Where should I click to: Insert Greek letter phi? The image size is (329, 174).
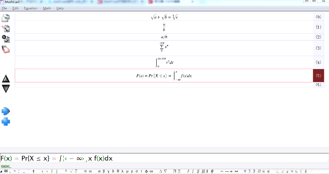click(146, 171)
